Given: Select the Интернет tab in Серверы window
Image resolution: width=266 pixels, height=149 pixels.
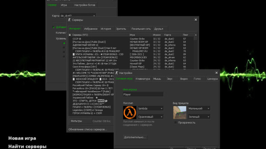Looking at the screenshot, I should (x=75, y=29).
